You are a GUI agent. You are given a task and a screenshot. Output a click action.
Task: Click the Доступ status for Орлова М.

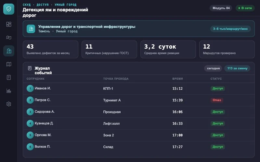[x=218, y=135]
